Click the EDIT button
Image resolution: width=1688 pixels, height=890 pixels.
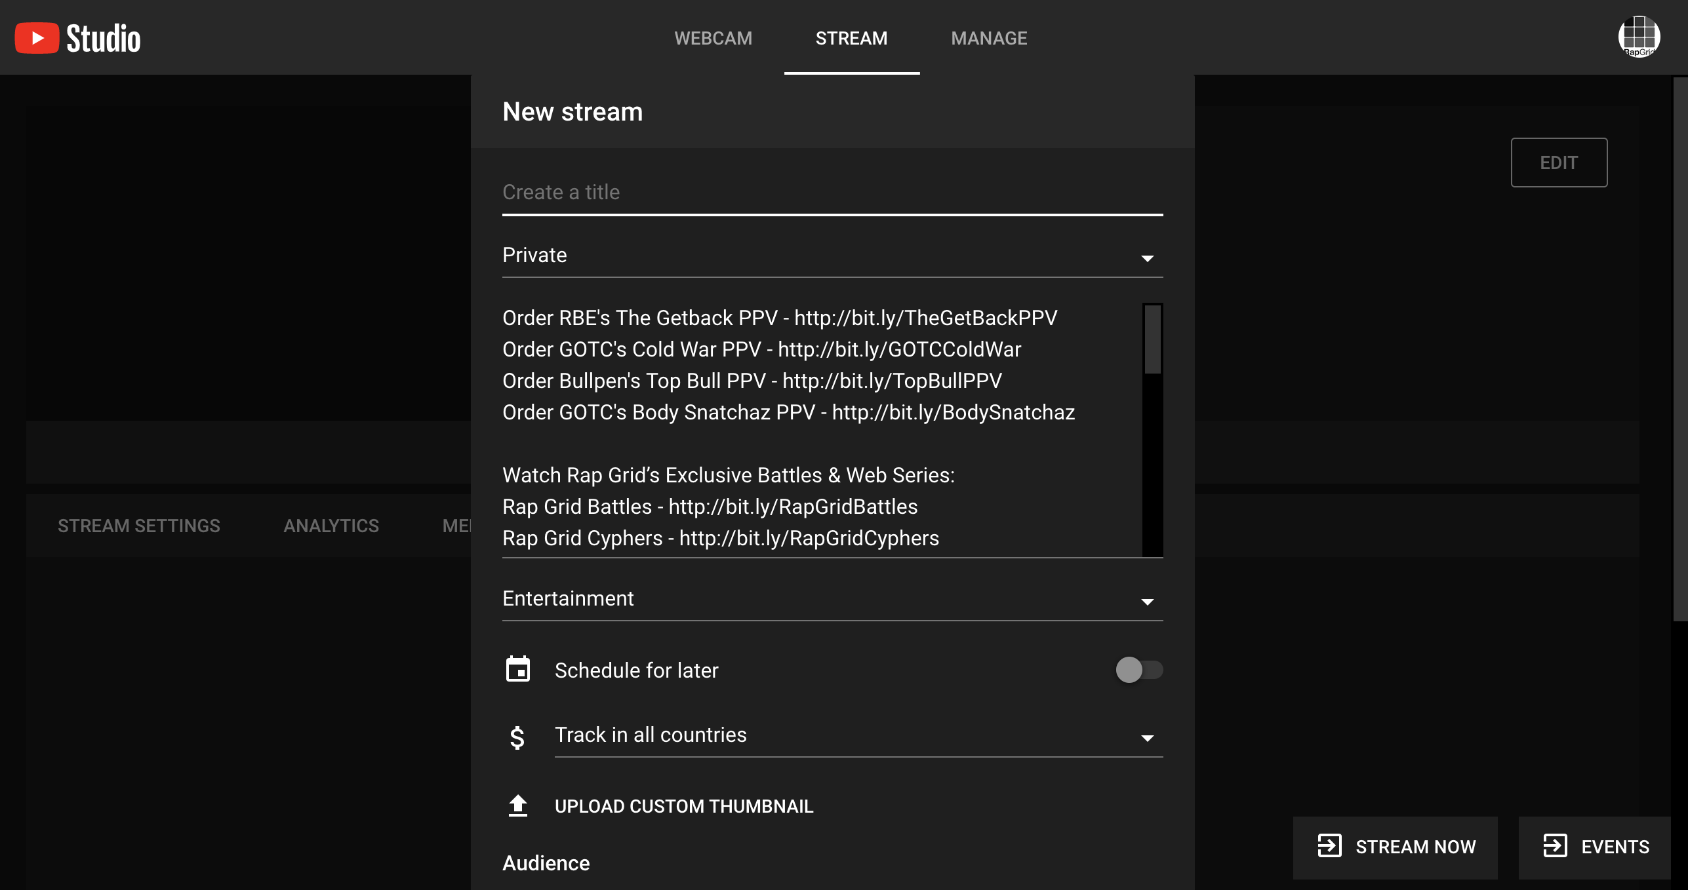tap(1559, 162)
